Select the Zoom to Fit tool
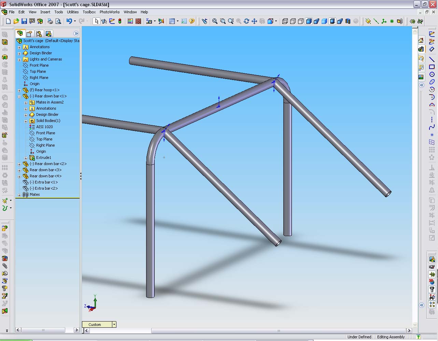 pos(215,21)
